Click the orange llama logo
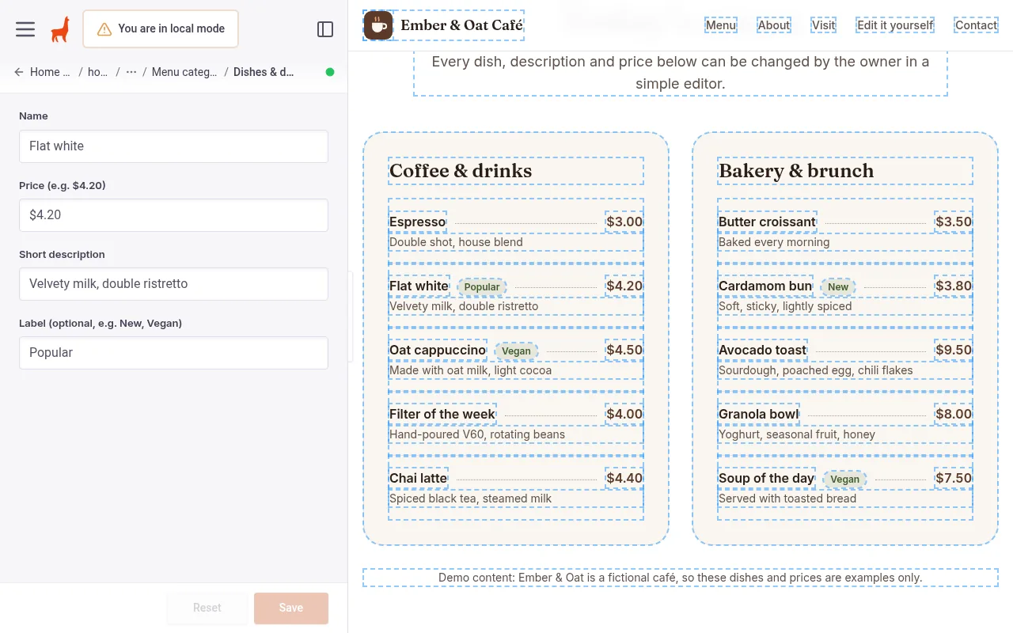This screenshot has height=633, width=1013. pyautogui.click(x=60, y=29)
